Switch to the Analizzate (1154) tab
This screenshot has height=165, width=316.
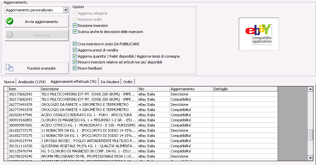[32, 82]
